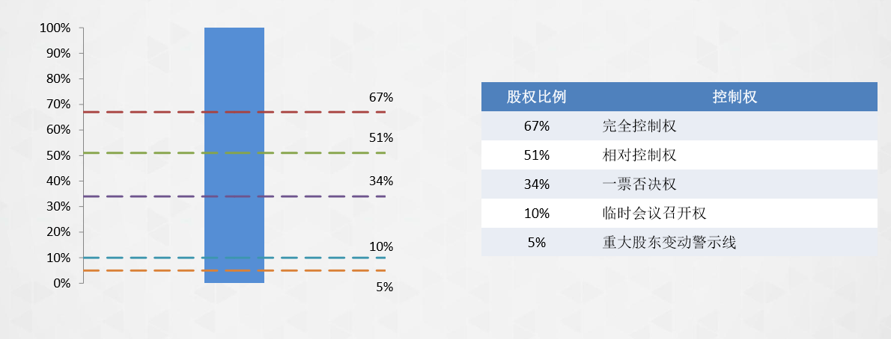The width and height of the screenshot is (891, 339).
Task: Click the 股权比例 table header
Action: (x=536, y=97)
